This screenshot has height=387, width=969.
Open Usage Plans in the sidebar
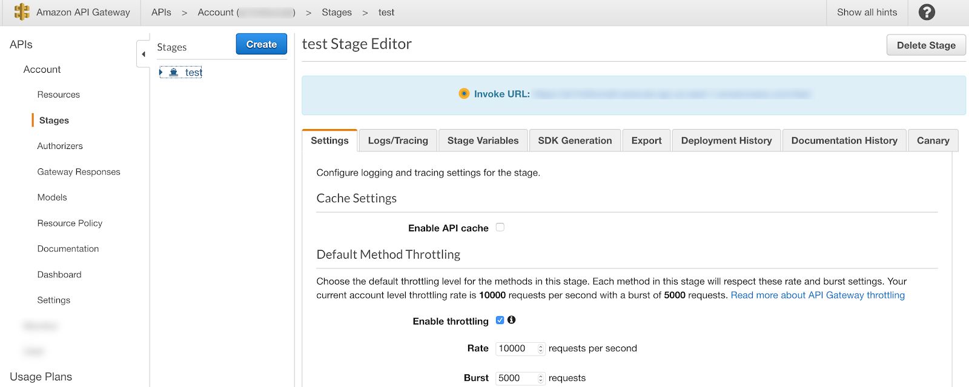41,377
